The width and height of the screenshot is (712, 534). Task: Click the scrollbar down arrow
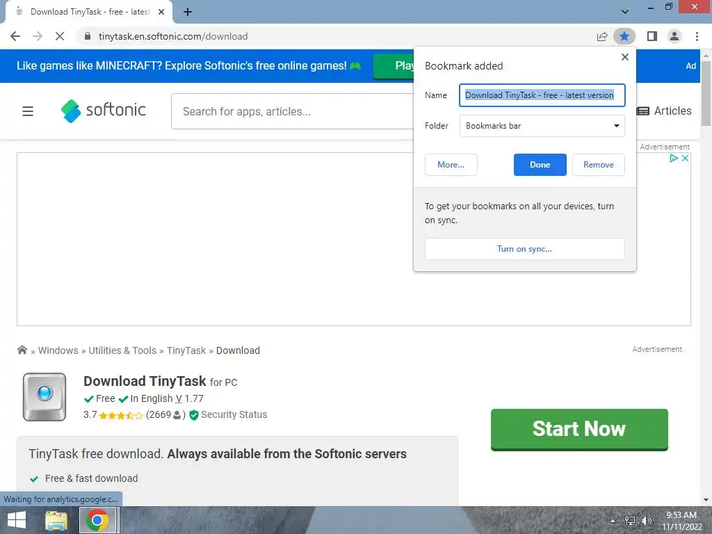click(706, 500)
